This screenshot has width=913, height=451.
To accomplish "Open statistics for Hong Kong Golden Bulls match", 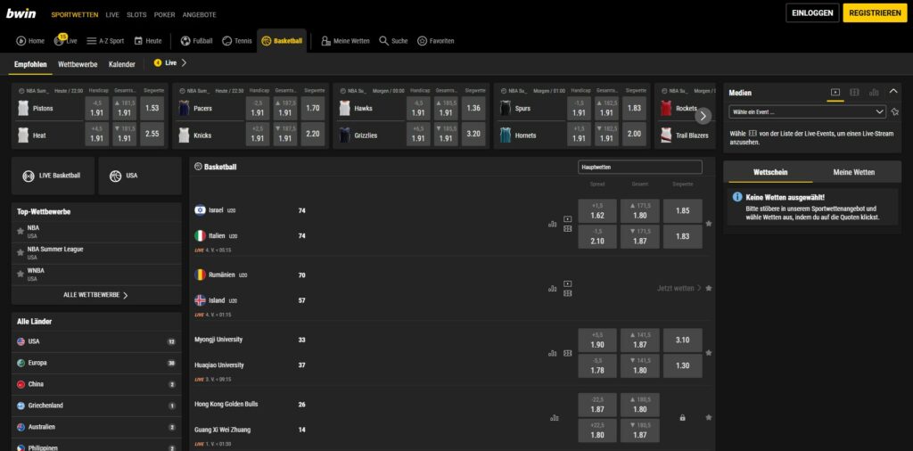I will 554,418.
